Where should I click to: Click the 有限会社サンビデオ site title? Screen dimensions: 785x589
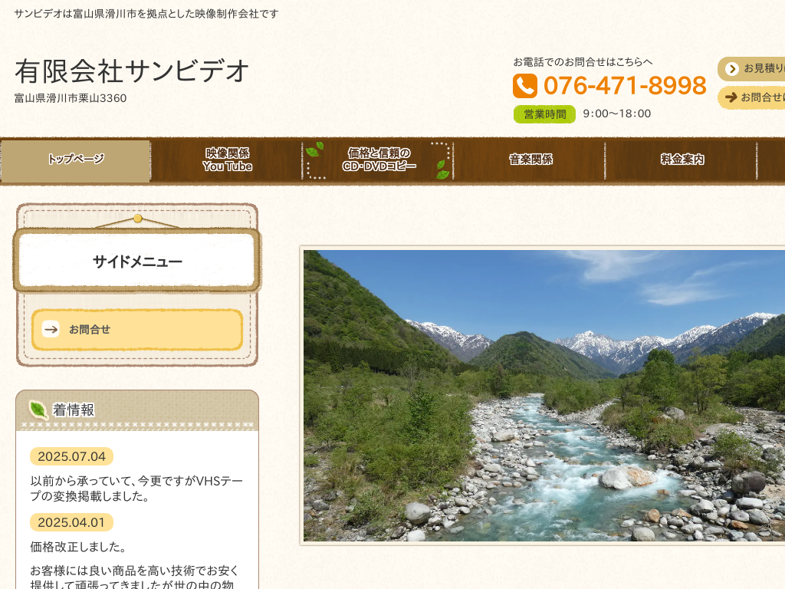point(132,71)
